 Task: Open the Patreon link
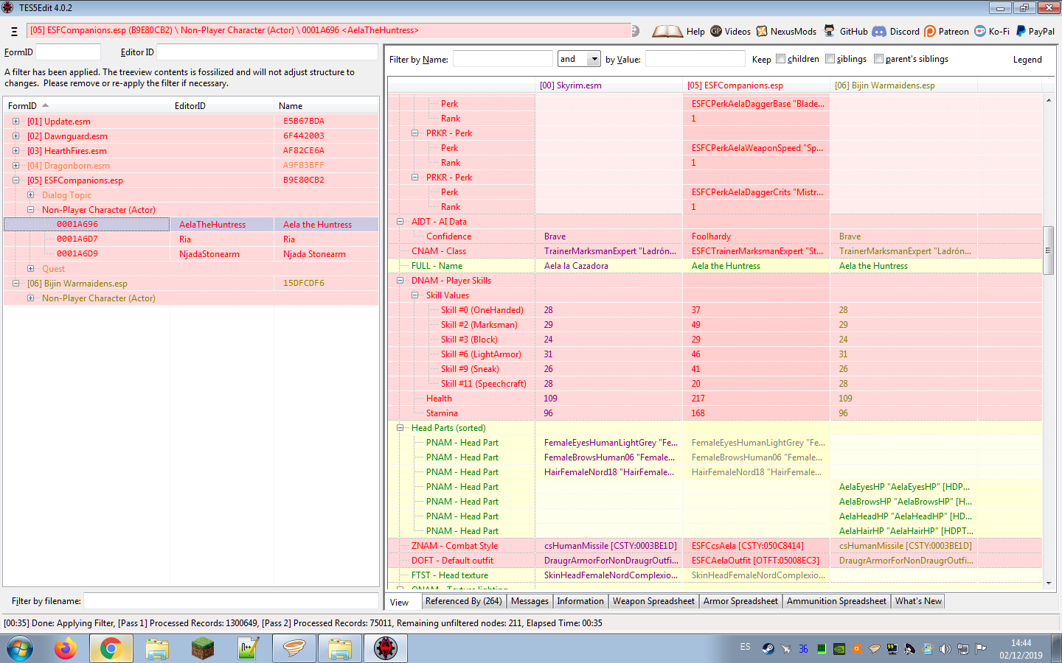tap(946, 31)
